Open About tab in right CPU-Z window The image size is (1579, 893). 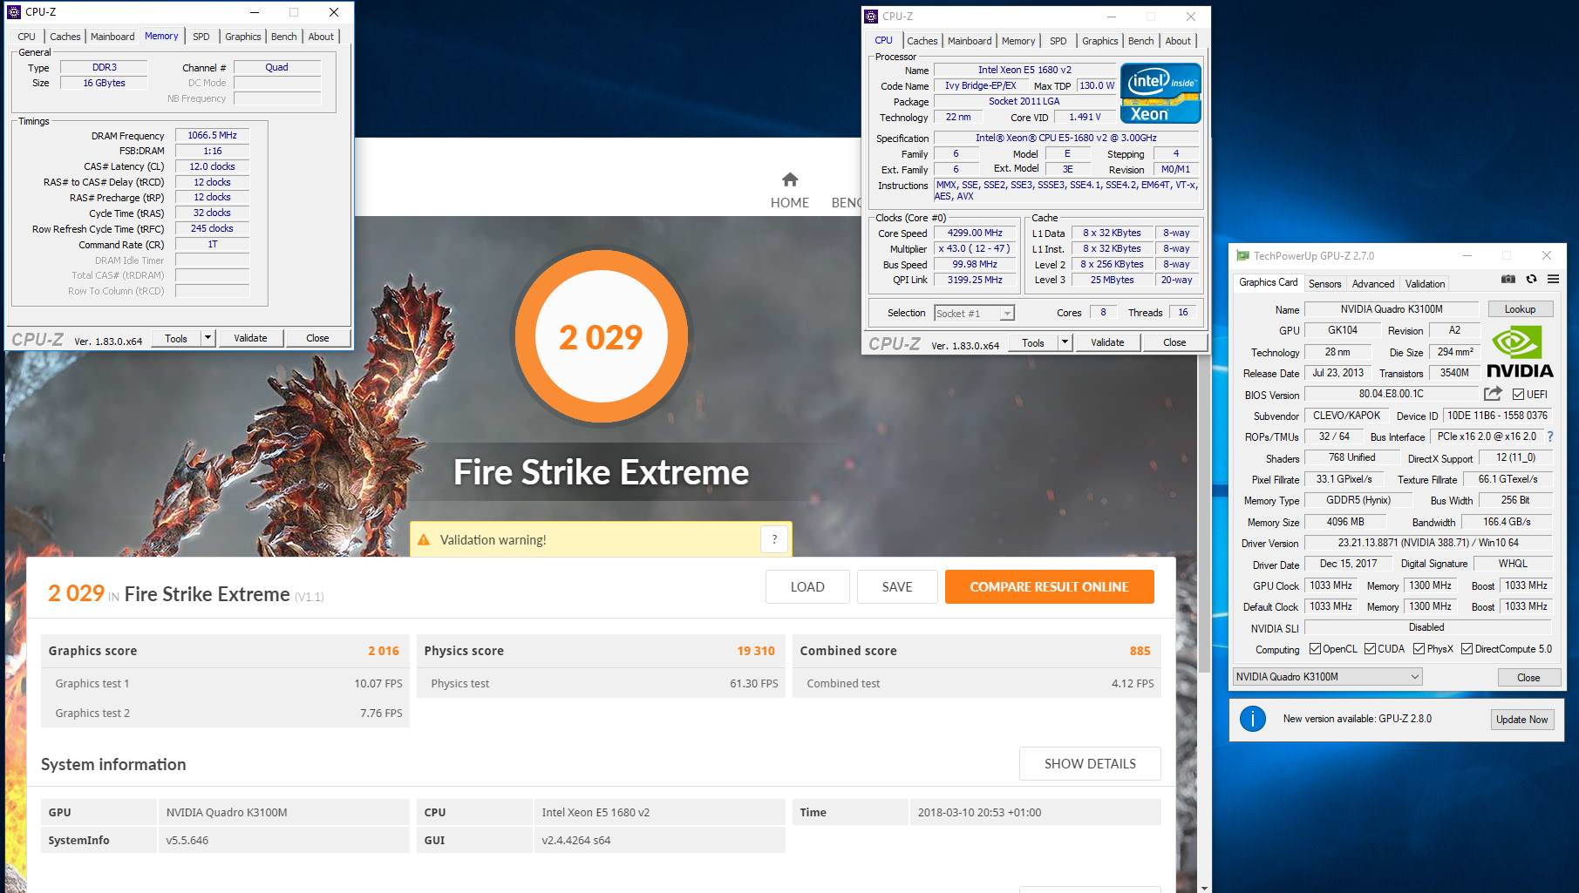tap(1178, 41)
